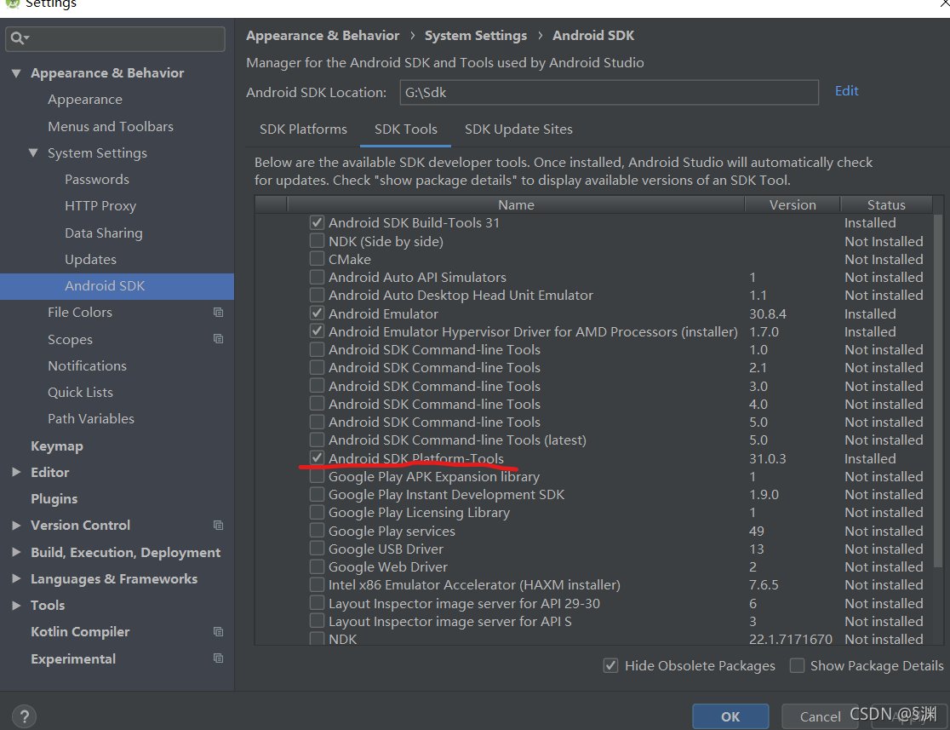This screenshot has height=730, width=950.
Task: Check Android SDK Command-line Tools (latest)
Action: coord(317,440)
